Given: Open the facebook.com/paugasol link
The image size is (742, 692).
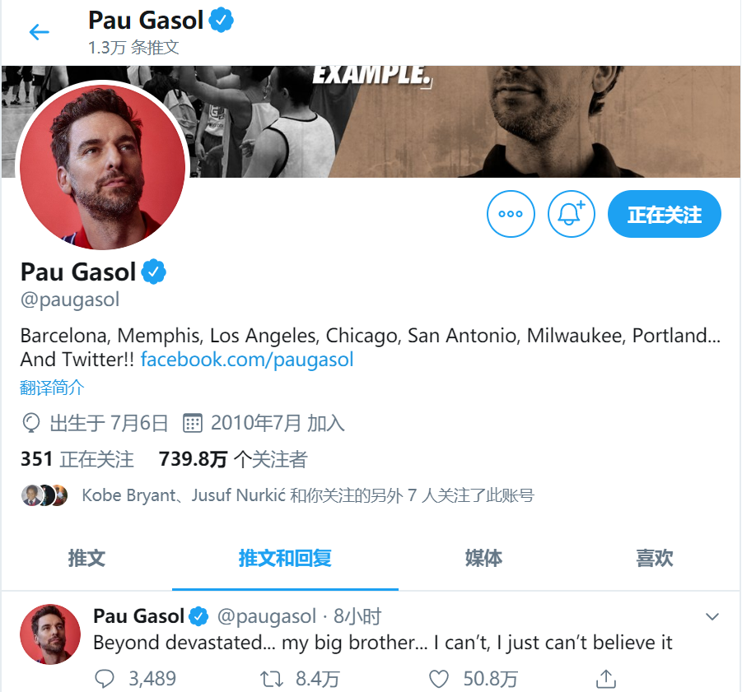Looking at the screenshot, I should click(247, 360).
